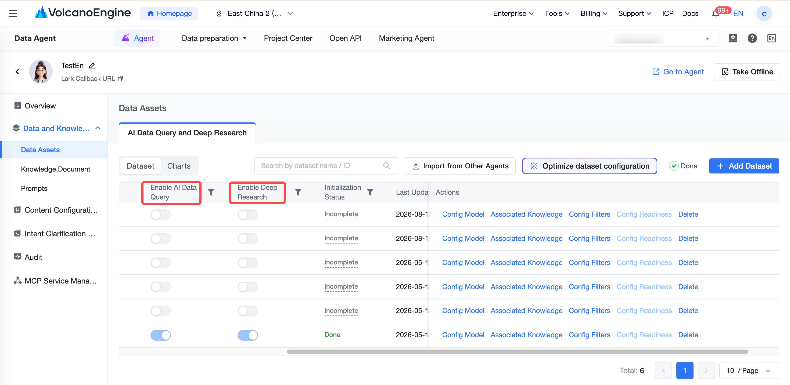Click the language switch En icon
Viewport: 790px width, 385px height.
tap(771, 38)
